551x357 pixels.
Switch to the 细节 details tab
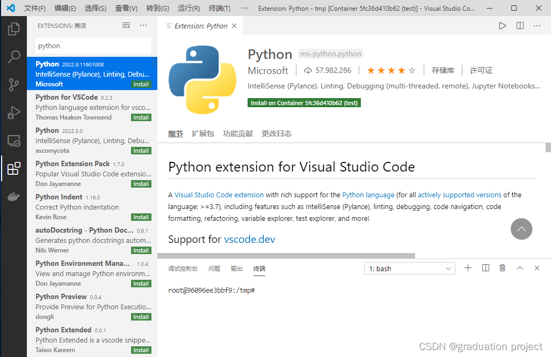[x=176, y=133]
